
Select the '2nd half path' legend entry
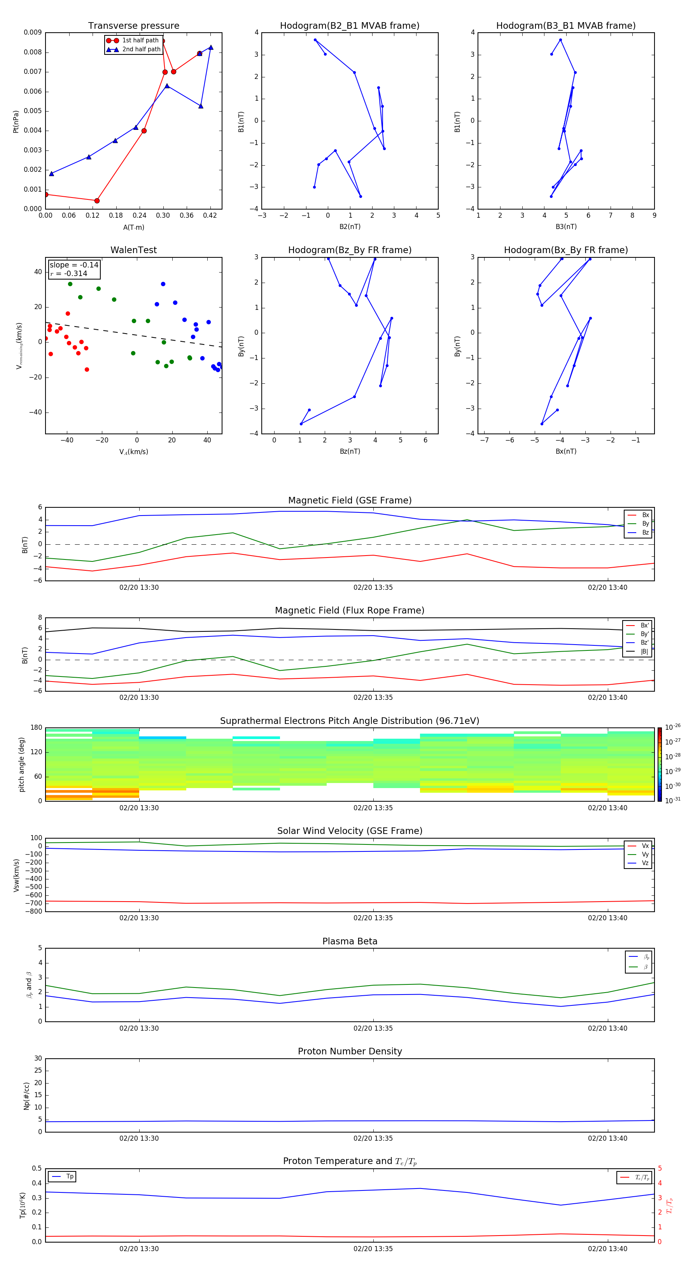pos(133,49)
